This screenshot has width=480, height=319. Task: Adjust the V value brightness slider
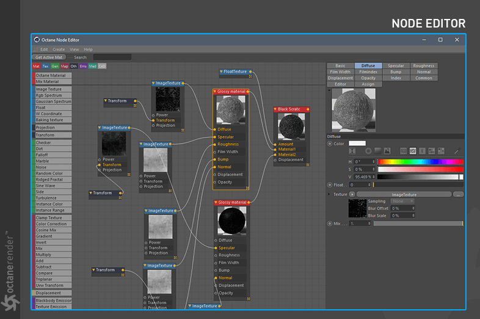tap(420, 177)
